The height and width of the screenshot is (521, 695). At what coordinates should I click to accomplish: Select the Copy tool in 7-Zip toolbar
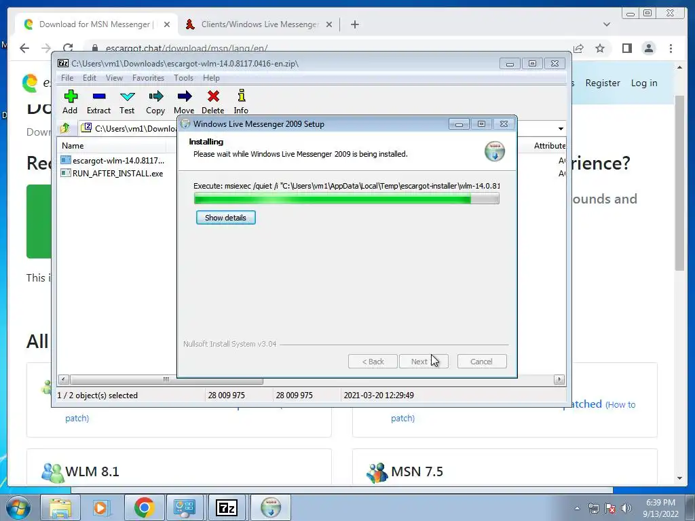point(155,102)
